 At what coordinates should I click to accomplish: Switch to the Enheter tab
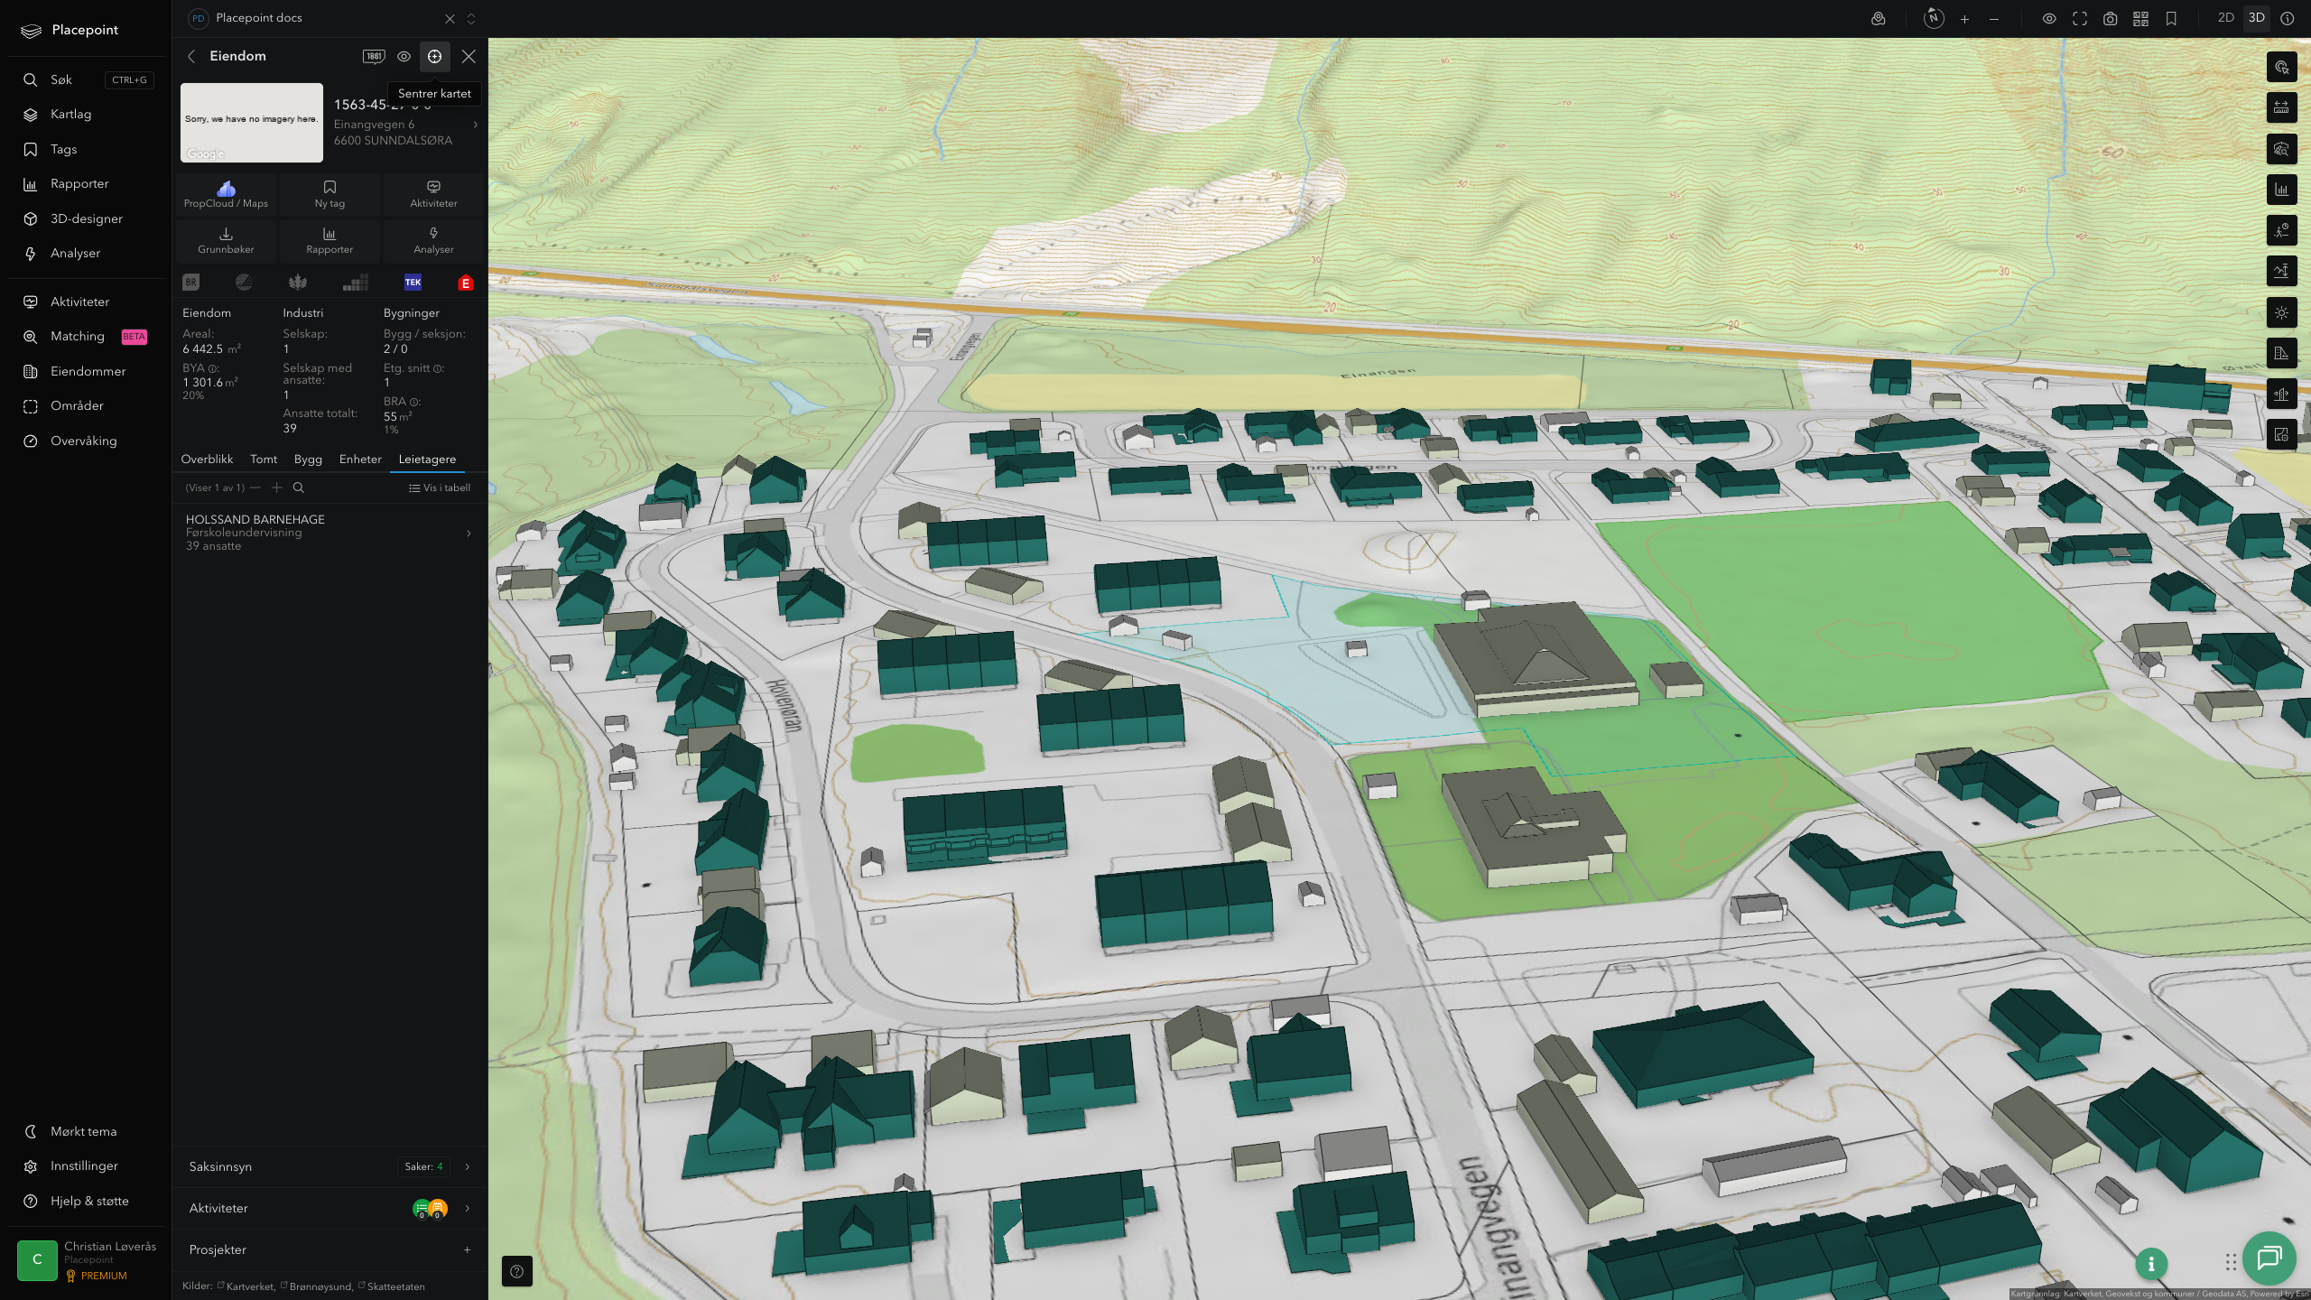(x=360, y=460)
